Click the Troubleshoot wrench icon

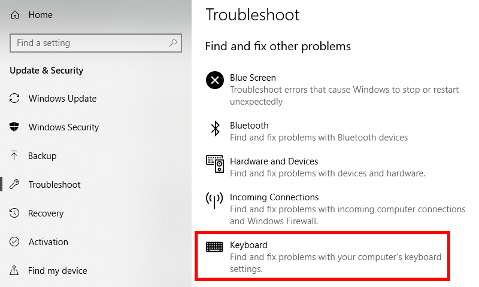click(x=15, y=185)
